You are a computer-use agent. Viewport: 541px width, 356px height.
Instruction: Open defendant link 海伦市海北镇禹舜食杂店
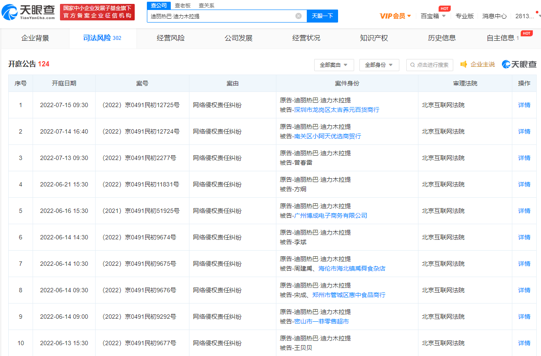tap(352, 268)
